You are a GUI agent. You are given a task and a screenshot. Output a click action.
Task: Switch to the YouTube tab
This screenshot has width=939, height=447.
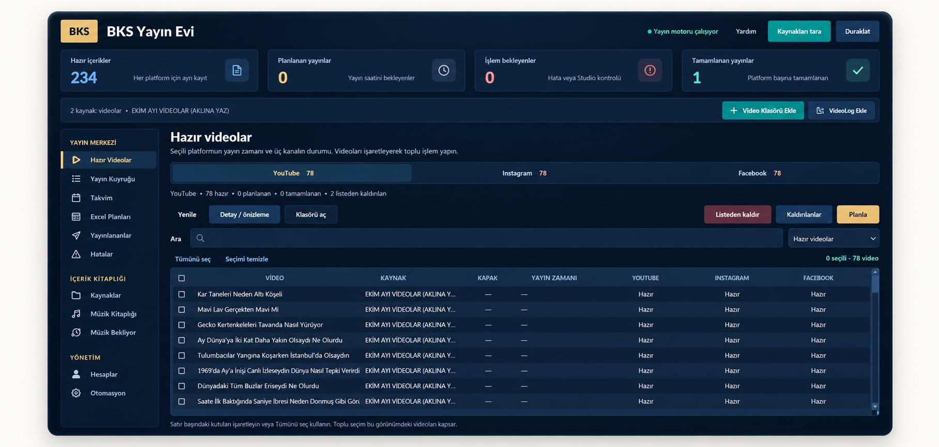(292, 173)
